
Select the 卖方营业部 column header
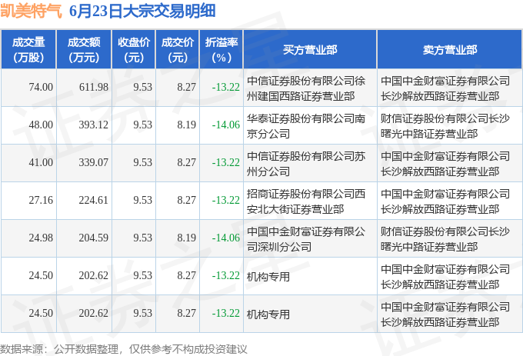(x=450, y=50)
